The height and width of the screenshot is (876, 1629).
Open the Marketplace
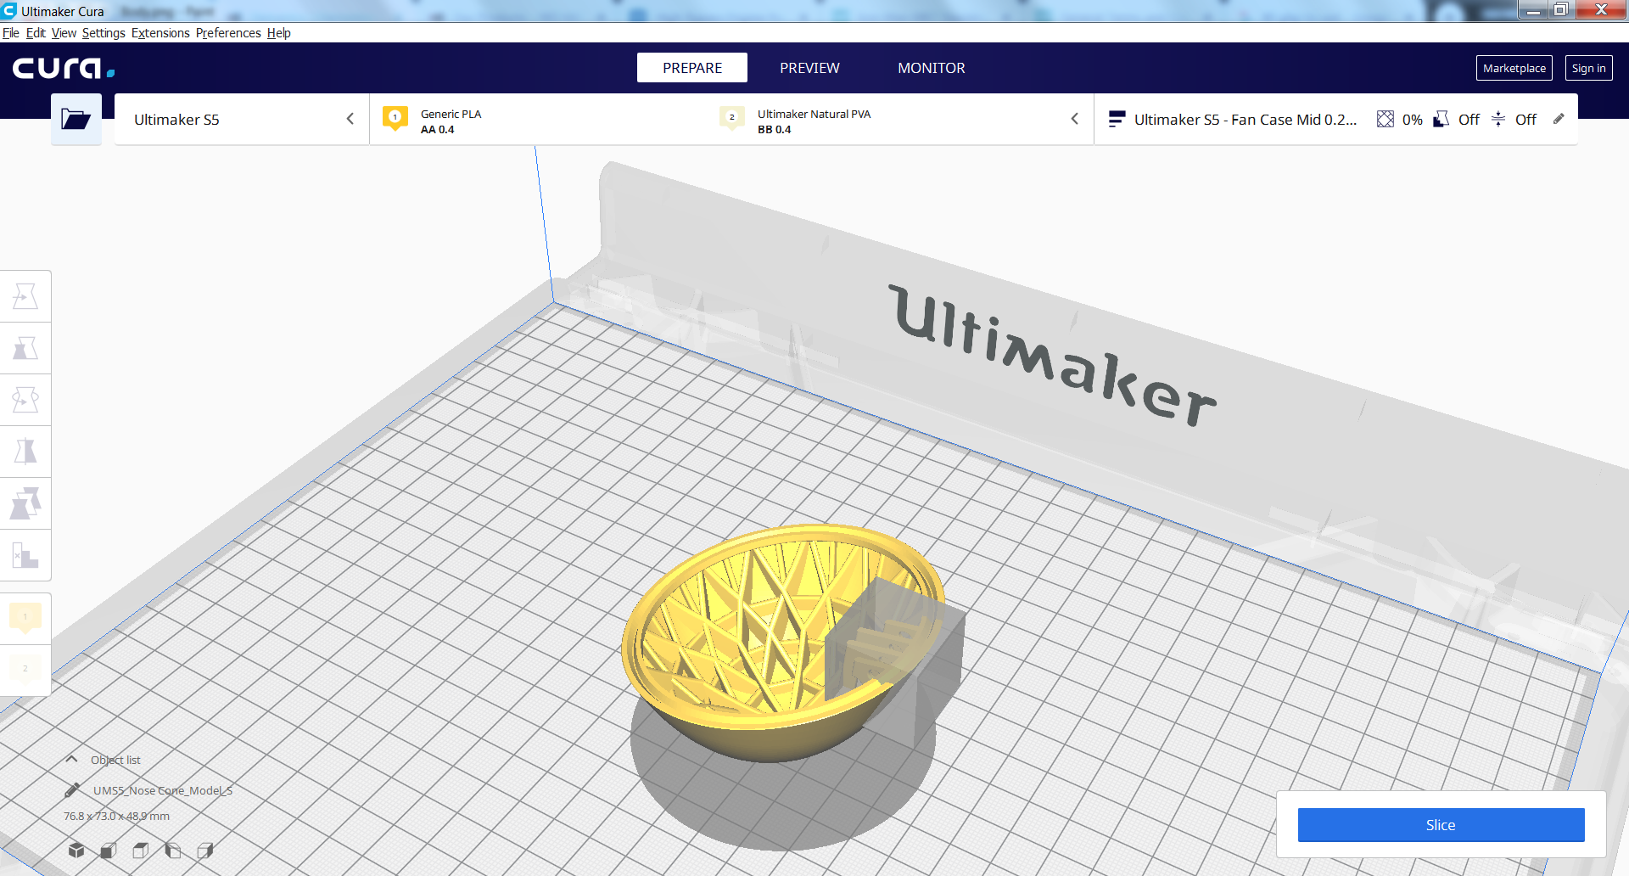coord(1514,68)
